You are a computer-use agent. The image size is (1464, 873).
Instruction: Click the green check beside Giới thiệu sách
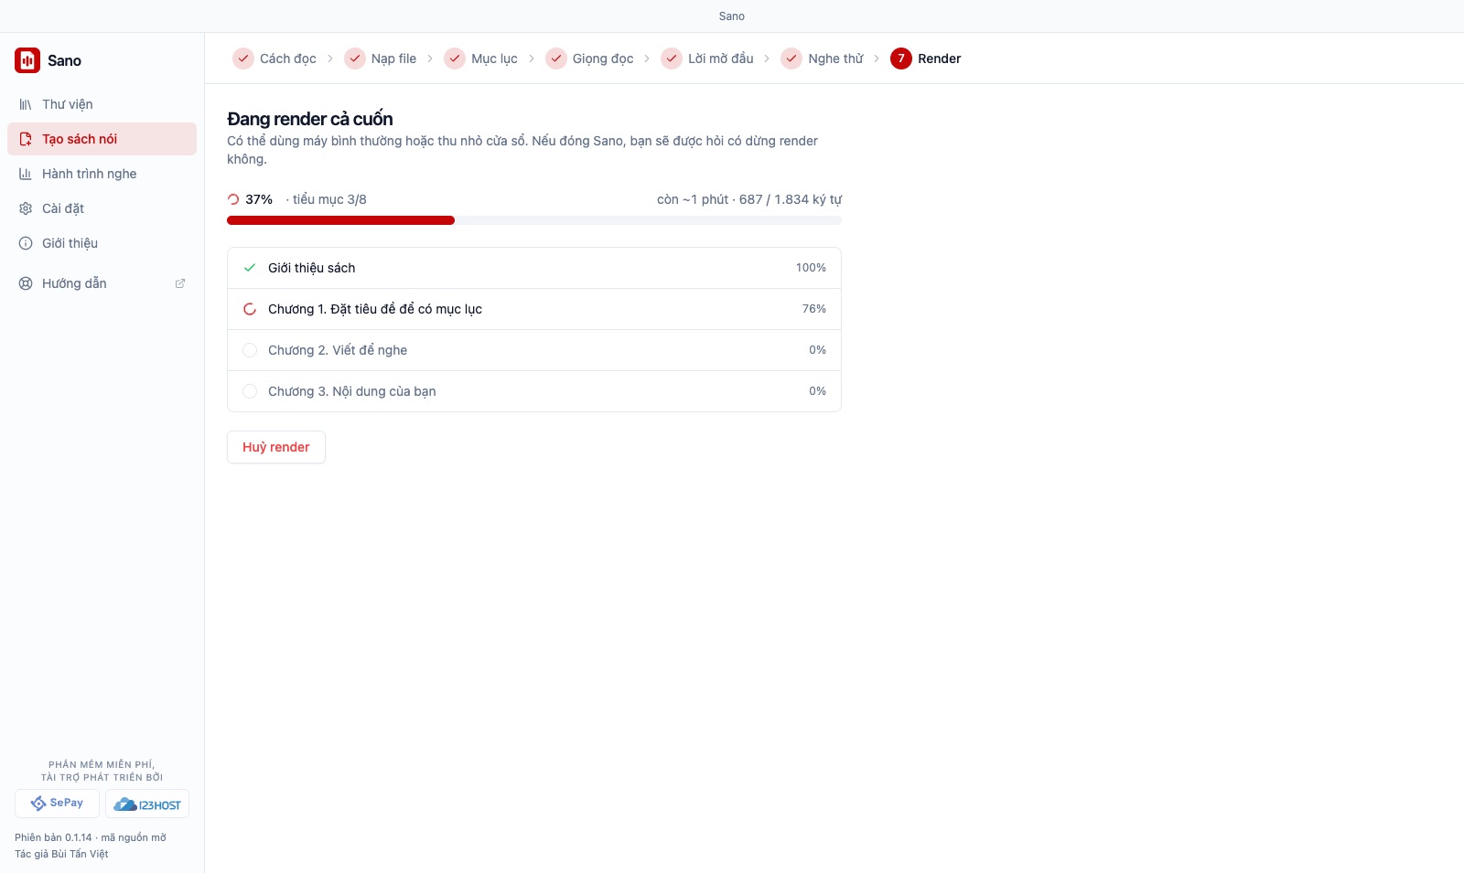(250, 268)
